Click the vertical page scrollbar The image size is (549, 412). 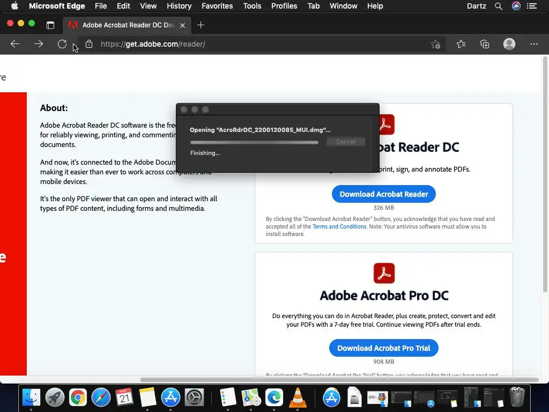545,174
